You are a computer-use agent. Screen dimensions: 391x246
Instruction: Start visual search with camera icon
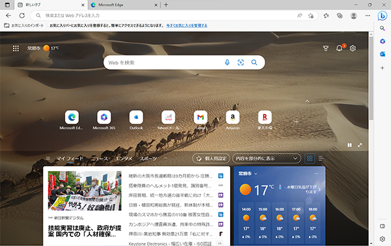(240, 62)
